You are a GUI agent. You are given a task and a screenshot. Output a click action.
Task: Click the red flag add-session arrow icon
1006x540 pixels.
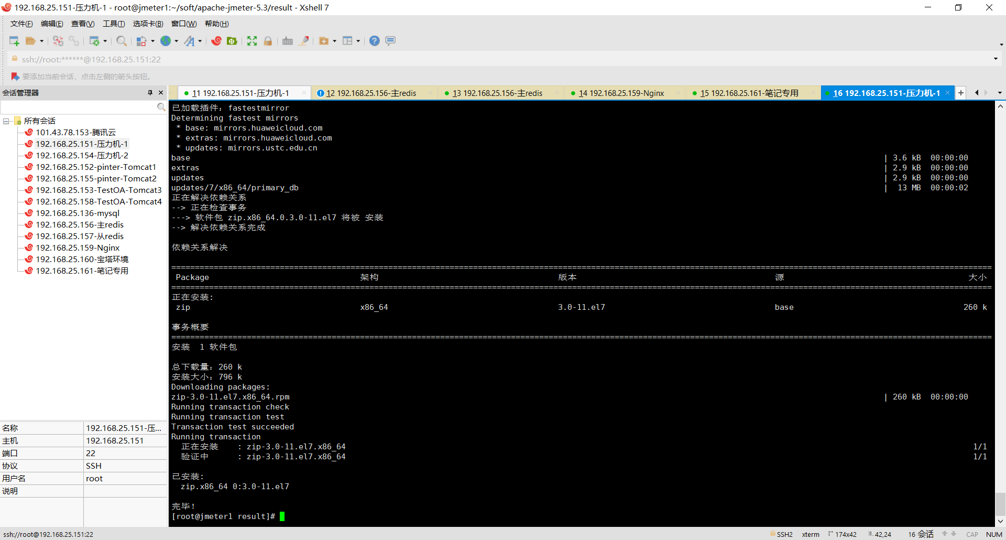(x=15, y=77)
